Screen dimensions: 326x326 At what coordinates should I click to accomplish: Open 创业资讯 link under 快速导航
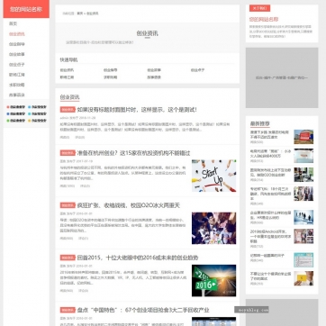pyautogui.click(x=67, y=70)
